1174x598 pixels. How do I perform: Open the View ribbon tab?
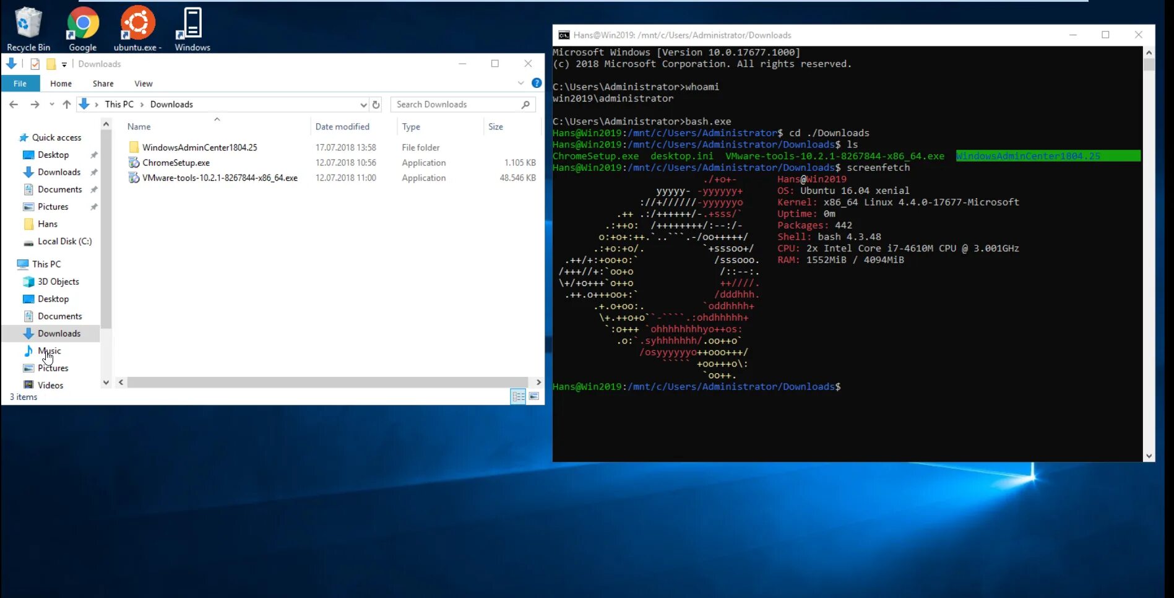[143, 84]
